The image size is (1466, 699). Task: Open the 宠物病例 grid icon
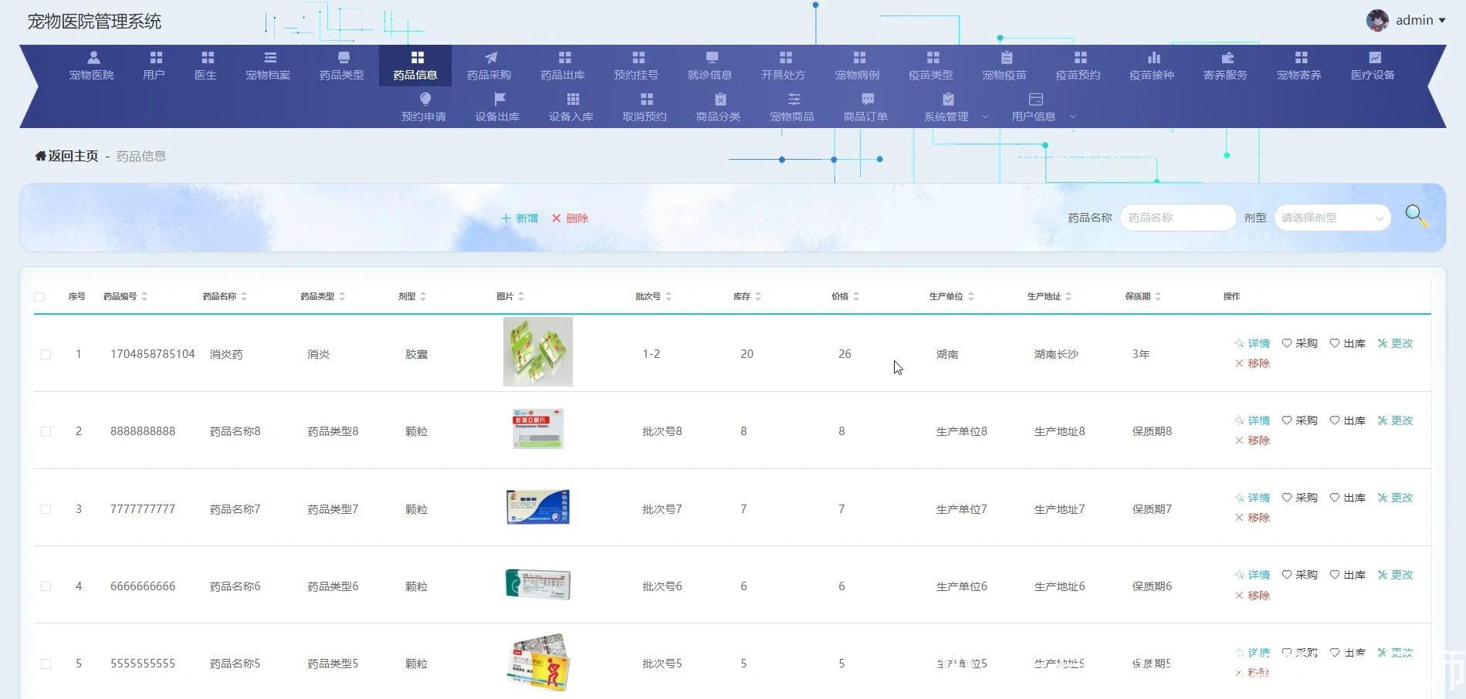[859, 57]
